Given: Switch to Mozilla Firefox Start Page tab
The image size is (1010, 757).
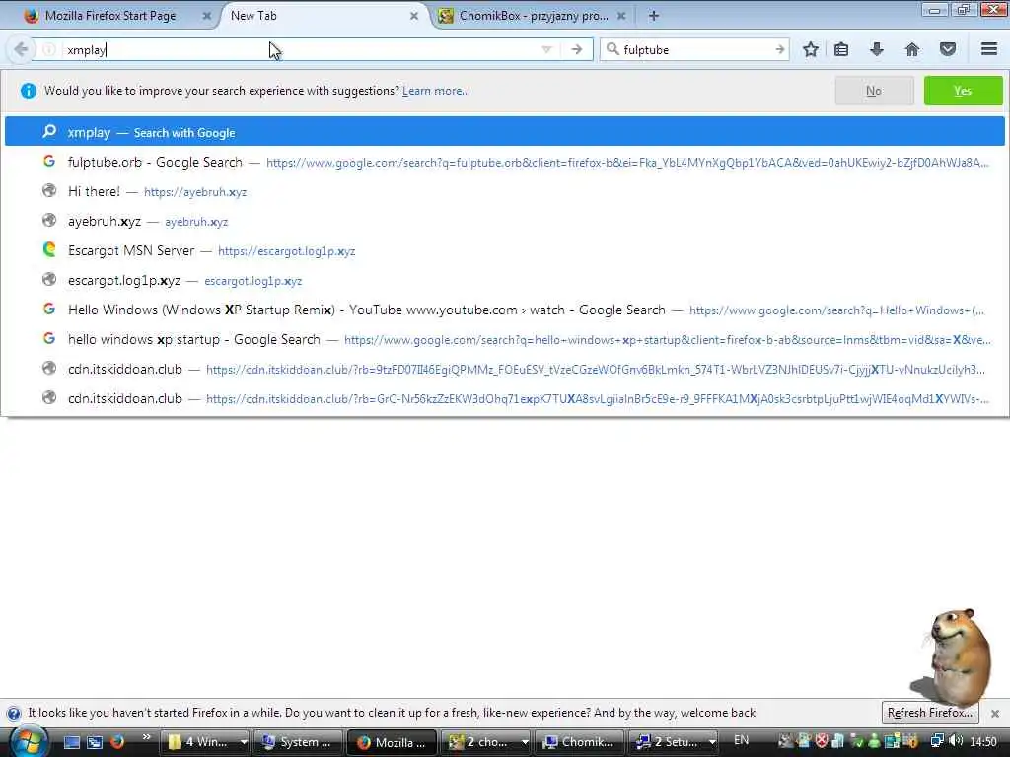Looking at the screenshot, I should (109, 16).
